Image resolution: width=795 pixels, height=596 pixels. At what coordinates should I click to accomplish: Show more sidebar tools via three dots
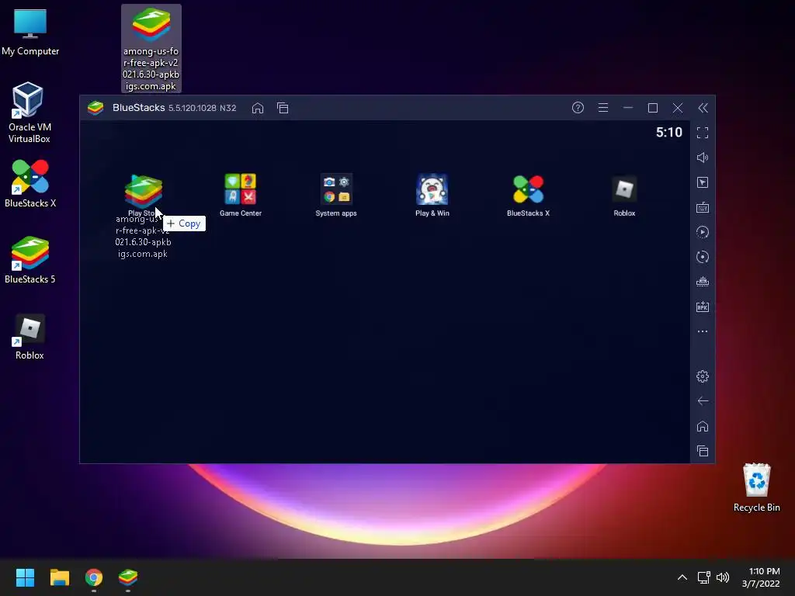click(703, 331)
